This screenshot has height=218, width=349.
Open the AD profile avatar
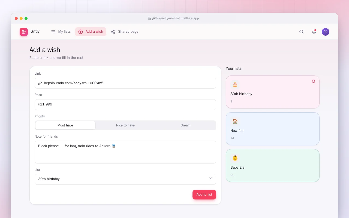click(x=326, y=32)
